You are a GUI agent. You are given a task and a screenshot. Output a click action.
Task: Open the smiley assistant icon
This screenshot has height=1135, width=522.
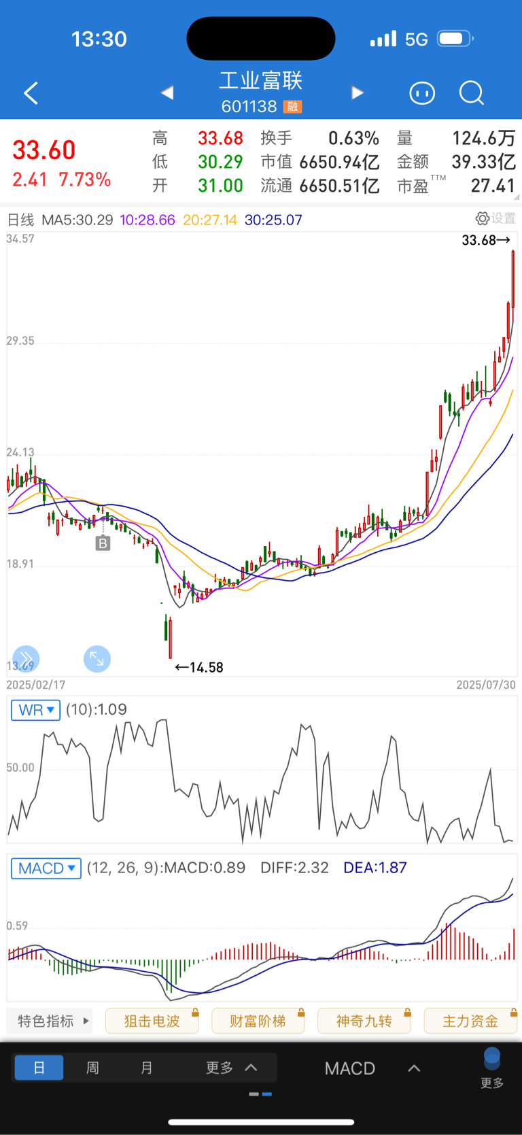coord(422,92)
